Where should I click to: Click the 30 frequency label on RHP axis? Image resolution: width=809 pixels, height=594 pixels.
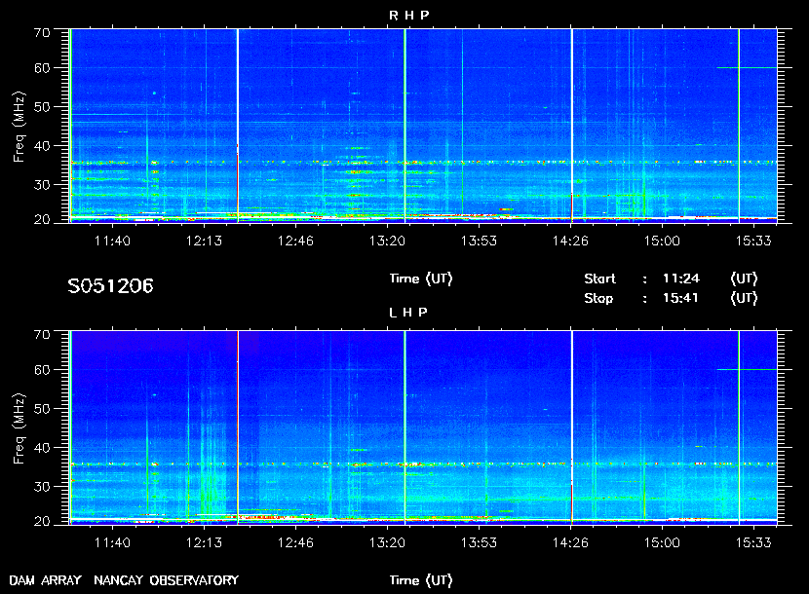(42, 185)
